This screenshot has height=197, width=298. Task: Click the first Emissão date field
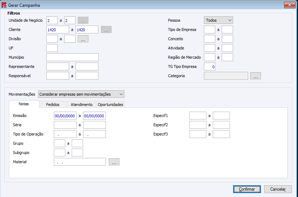point(65,116)
